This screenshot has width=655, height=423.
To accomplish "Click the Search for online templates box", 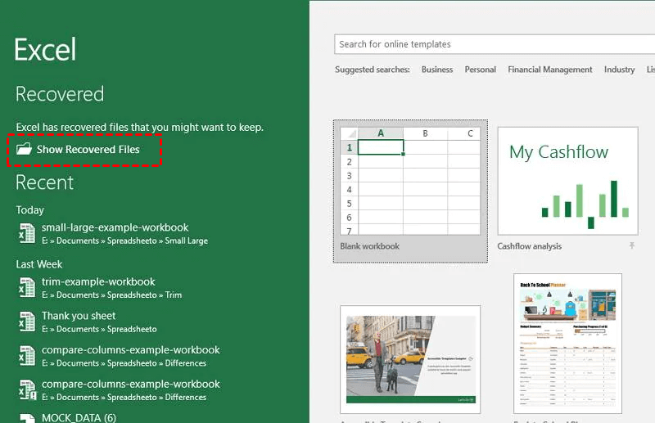I will 491,44.
